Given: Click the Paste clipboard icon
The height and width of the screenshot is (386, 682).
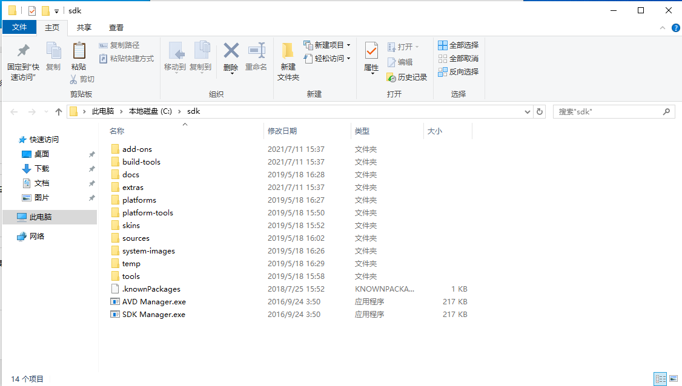Looking at the screenshot, I should 79,51.
